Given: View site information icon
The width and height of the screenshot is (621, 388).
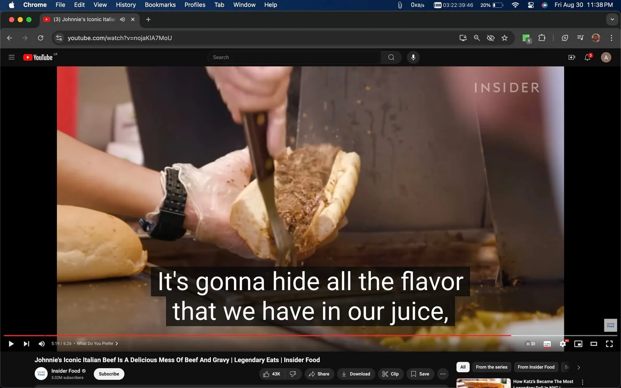Looking at the screenshot, I should [x=59, y=38].
